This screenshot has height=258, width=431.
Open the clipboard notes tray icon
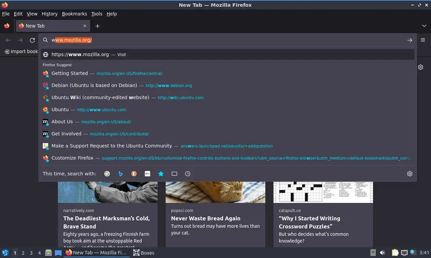(x=395, y=253)
